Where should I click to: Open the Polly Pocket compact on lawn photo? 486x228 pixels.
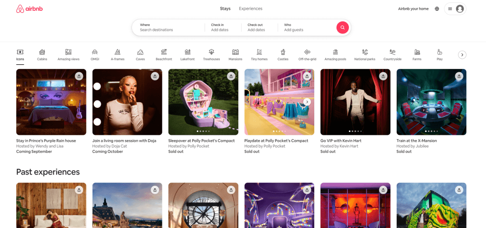(203, 102)
